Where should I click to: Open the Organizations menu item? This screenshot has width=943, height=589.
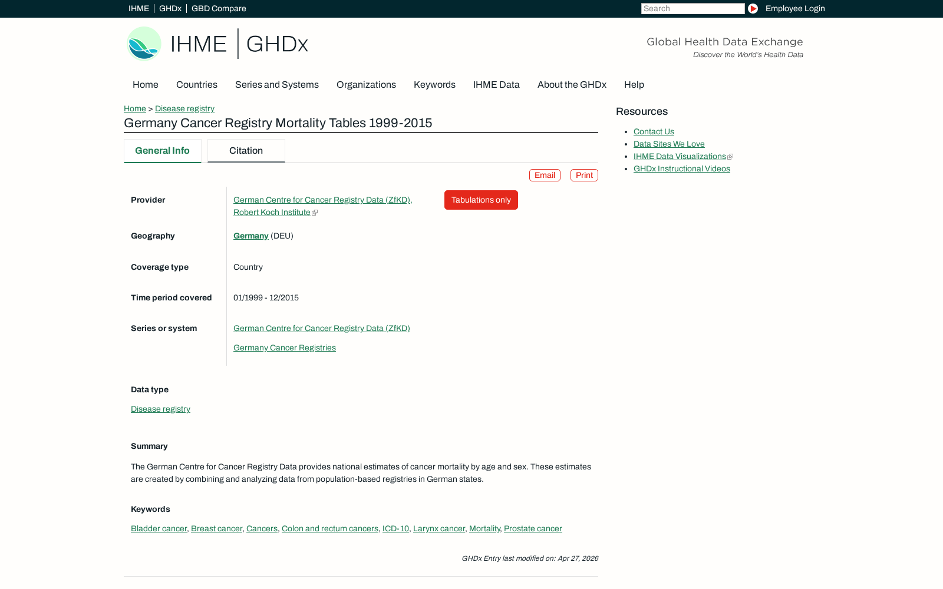tap(366, 85)
